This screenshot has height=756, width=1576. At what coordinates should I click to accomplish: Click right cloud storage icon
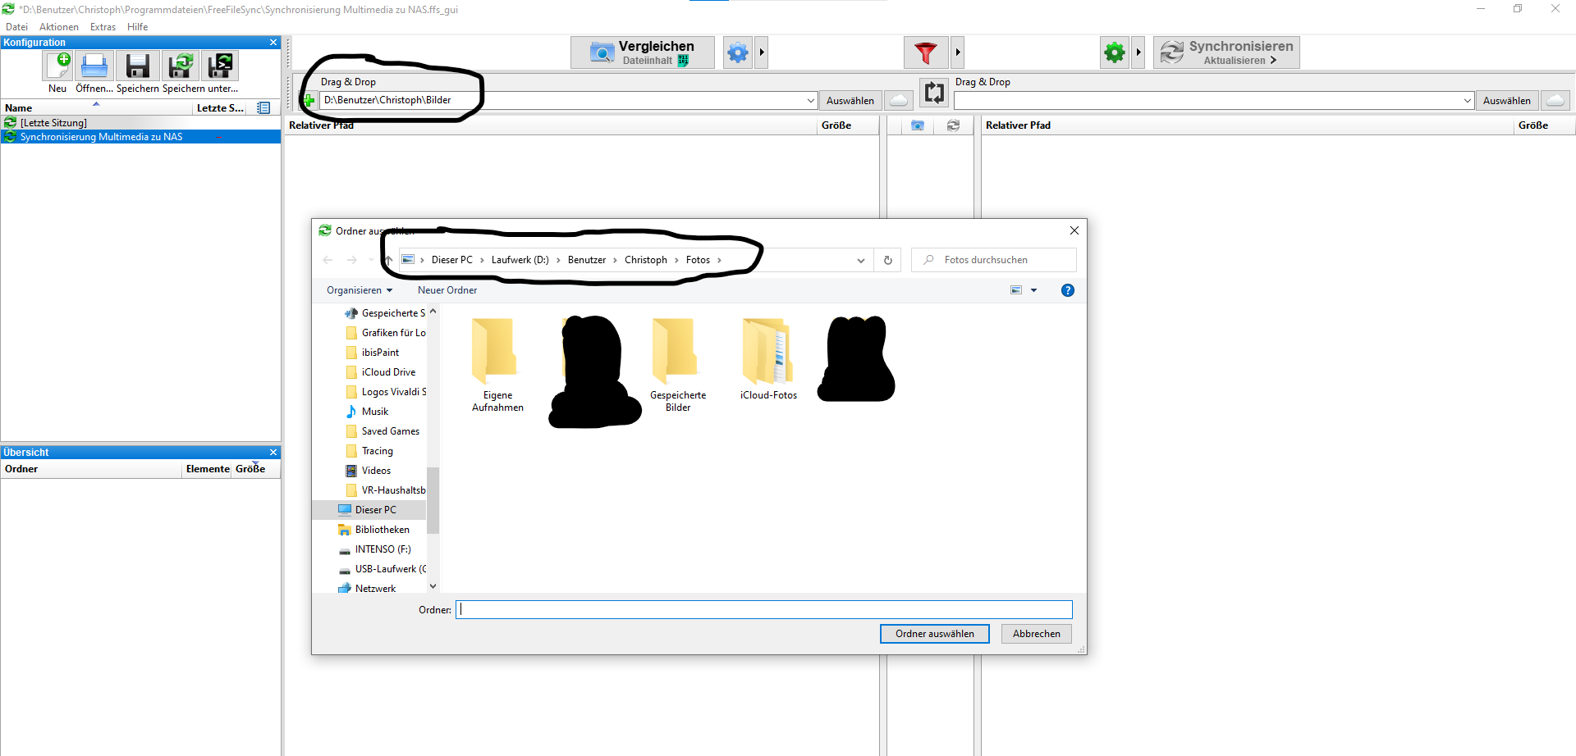[x=1555, y=100]
